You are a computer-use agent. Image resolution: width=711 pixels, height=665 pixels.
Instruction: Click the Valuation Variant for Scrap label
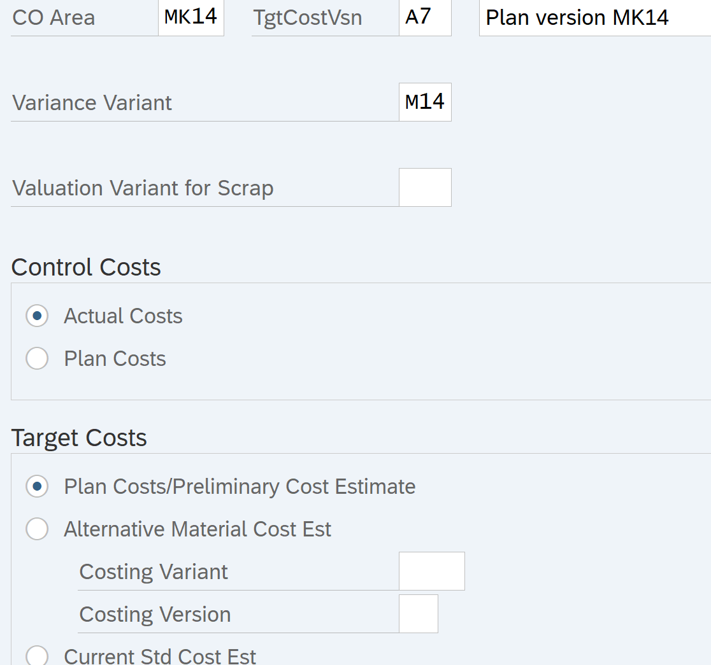coord(143,188)
